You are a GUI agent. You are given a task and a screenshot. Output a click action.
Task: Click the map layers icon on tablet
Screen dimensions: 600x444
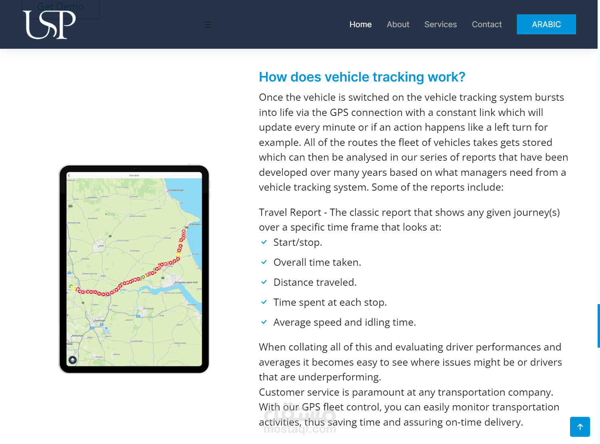click(x=72, y=360)
